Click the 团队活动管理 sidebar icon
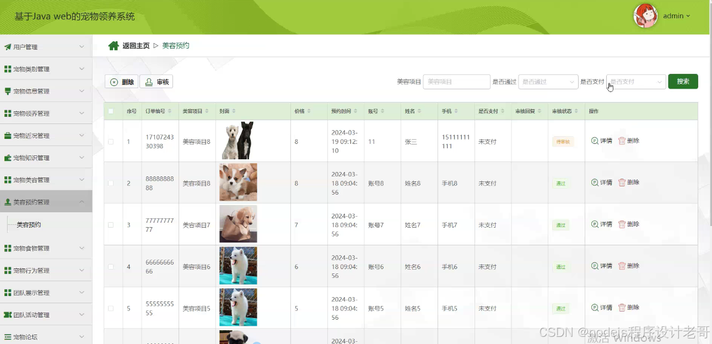Image resolution: width=712 pixels, height=344 pixels. [x=8, y=315]
